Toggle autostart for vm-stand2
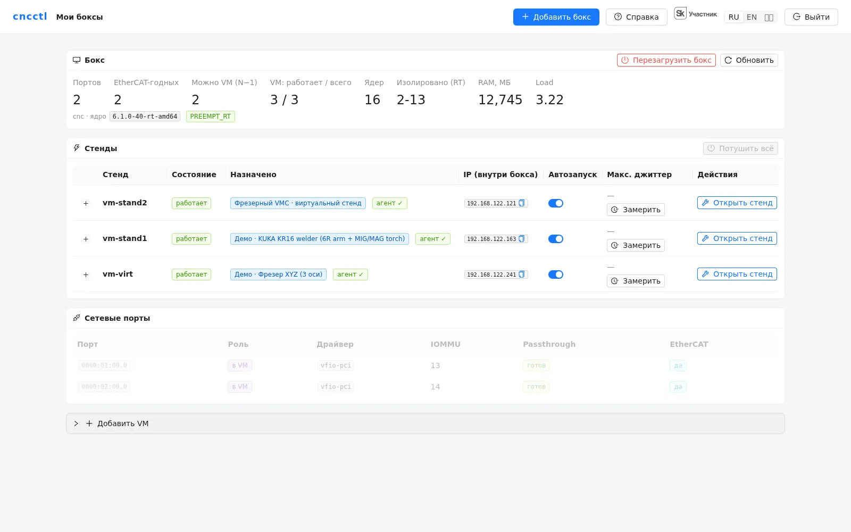Viewport: 851px width, 532px height. (x=556, y=203)
